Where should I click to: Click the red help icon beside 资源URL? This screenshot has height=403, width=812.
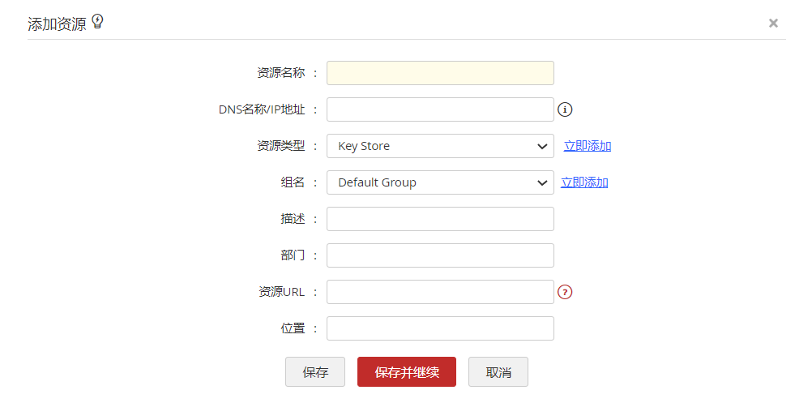[x=566, y=292]
